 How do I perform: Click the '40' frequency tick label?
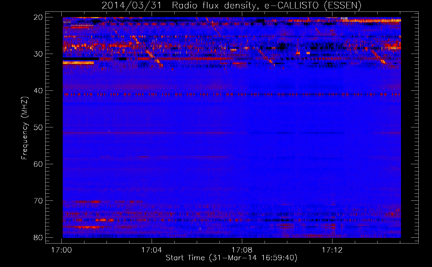tap(38, 91)
